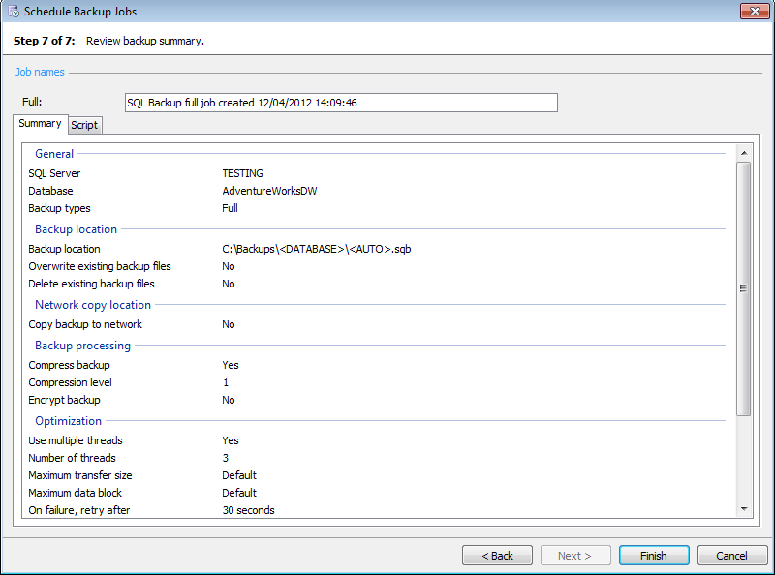Image resolution: width=775 pixels, height=575 pixels.
Task: Click the AdventureWorksDW database value
Action: 269,191
